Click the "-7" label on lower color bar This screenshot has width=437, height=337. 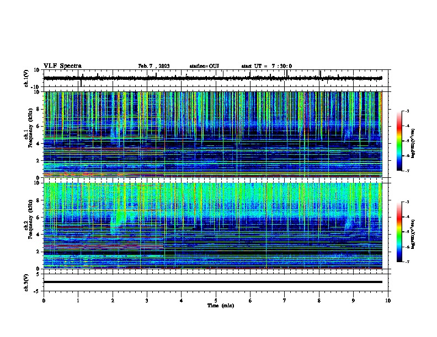(407, 262)
